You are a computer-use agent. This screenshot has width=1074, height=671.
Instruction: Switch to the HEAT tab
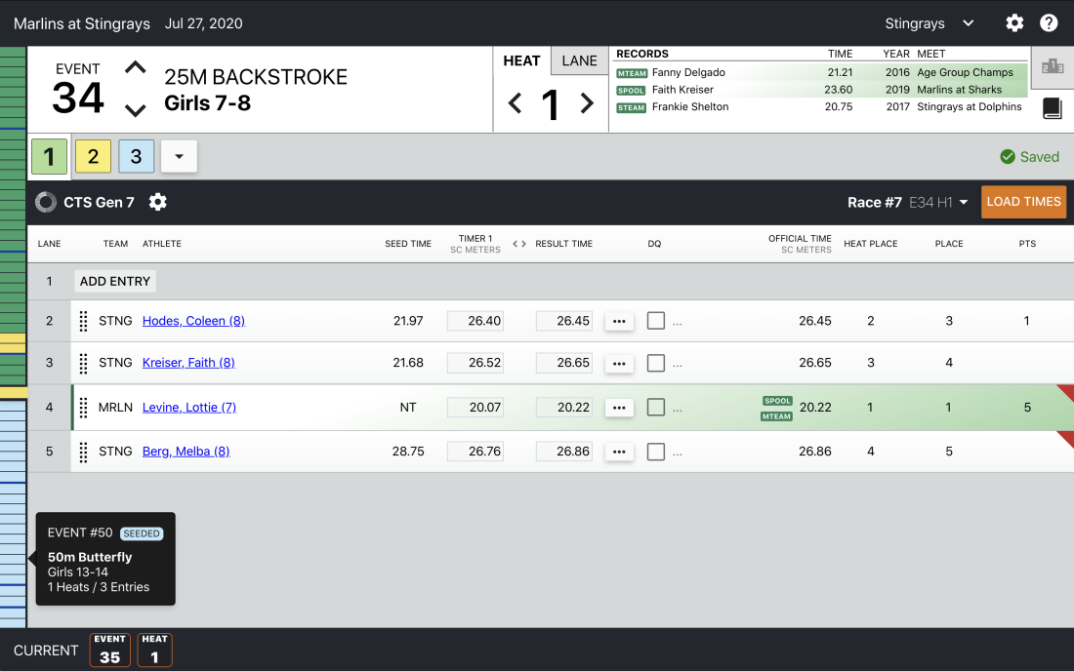coord(522,60)
